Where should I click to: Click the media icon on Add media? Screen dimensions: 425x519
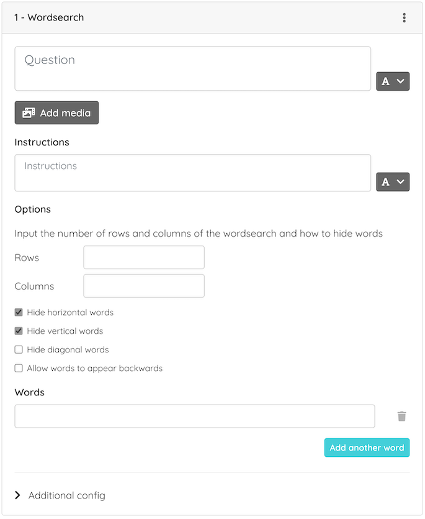pos(29,113)
